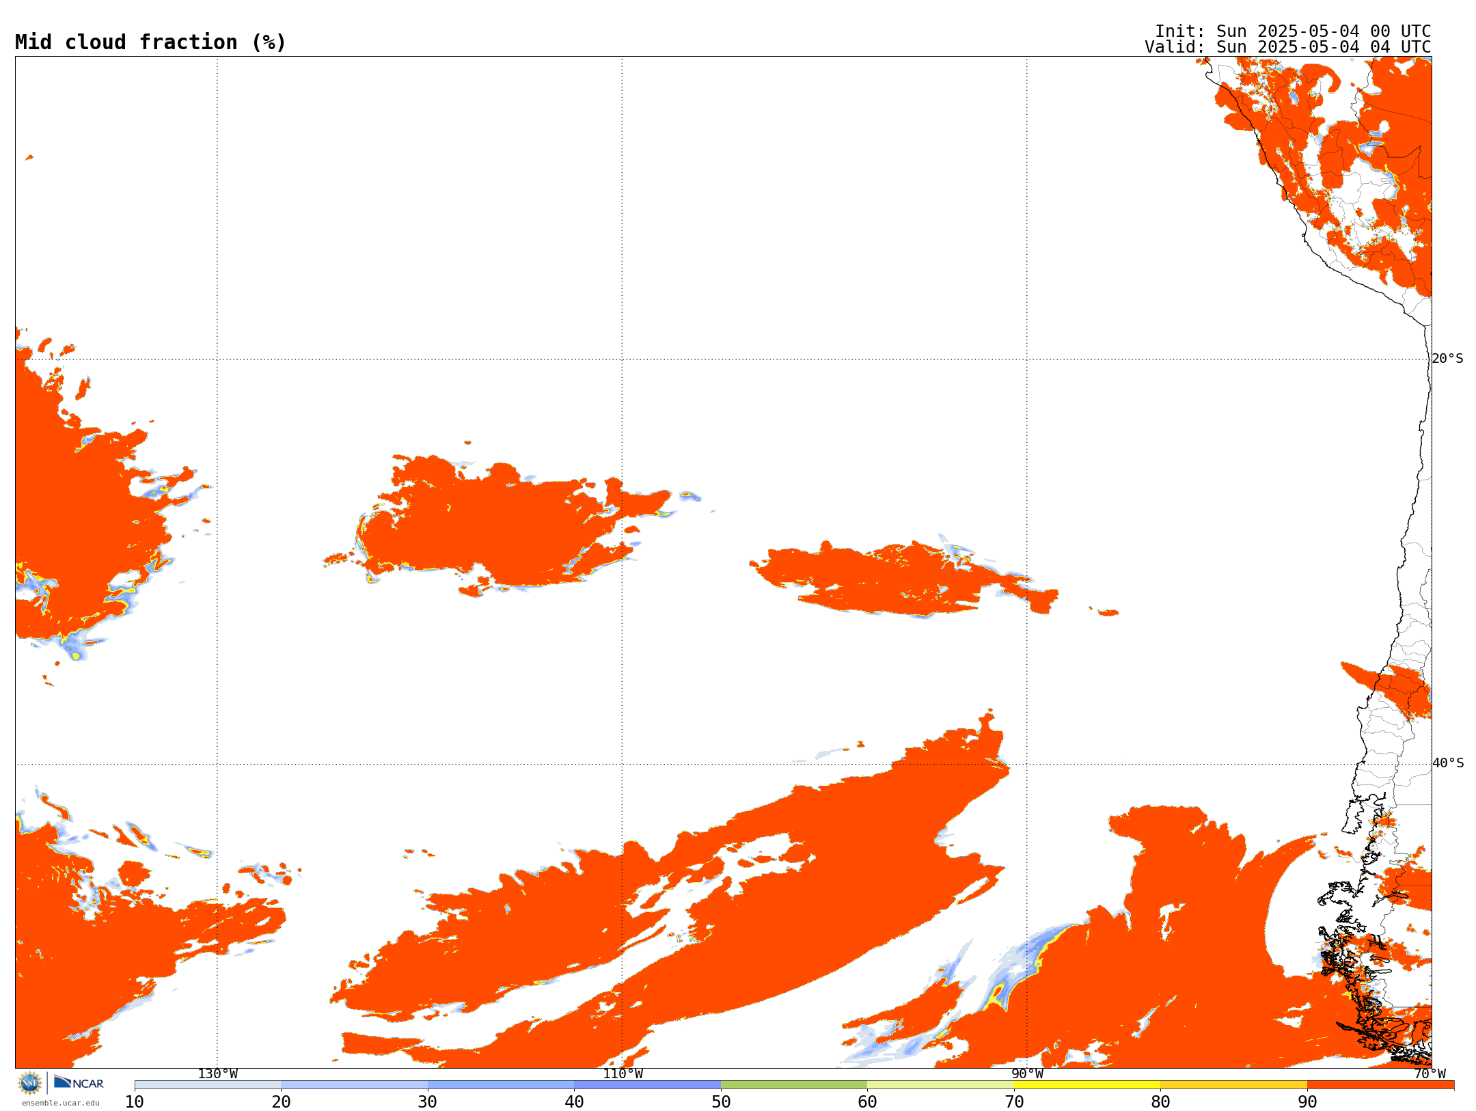Click the colorbar tick label 90
This screenshot has width=1476, height=1111.
point(1307,1102)
